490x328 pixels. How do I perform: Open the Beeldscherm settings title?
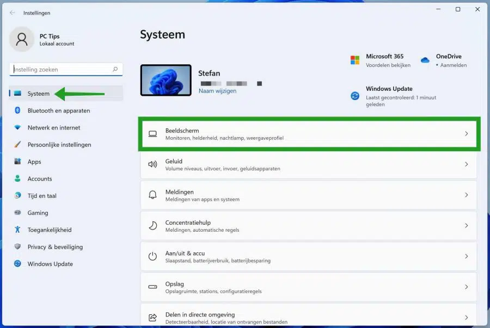(x=182, y=131)
